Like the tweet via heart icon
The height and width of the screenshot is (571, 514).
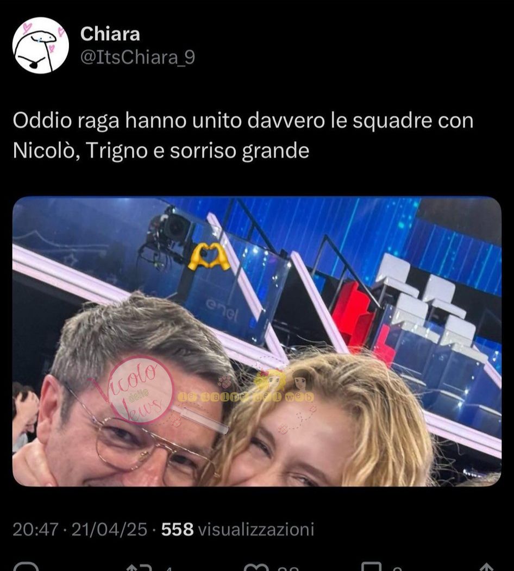pos(257,567)
